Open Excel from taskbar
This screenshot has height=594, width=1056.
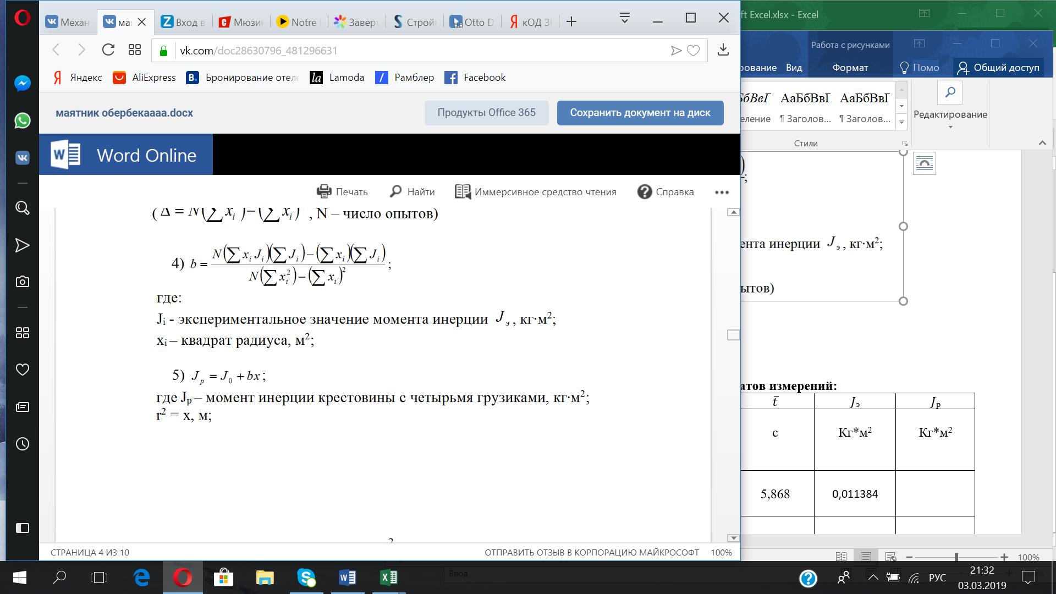click(388, 577)
